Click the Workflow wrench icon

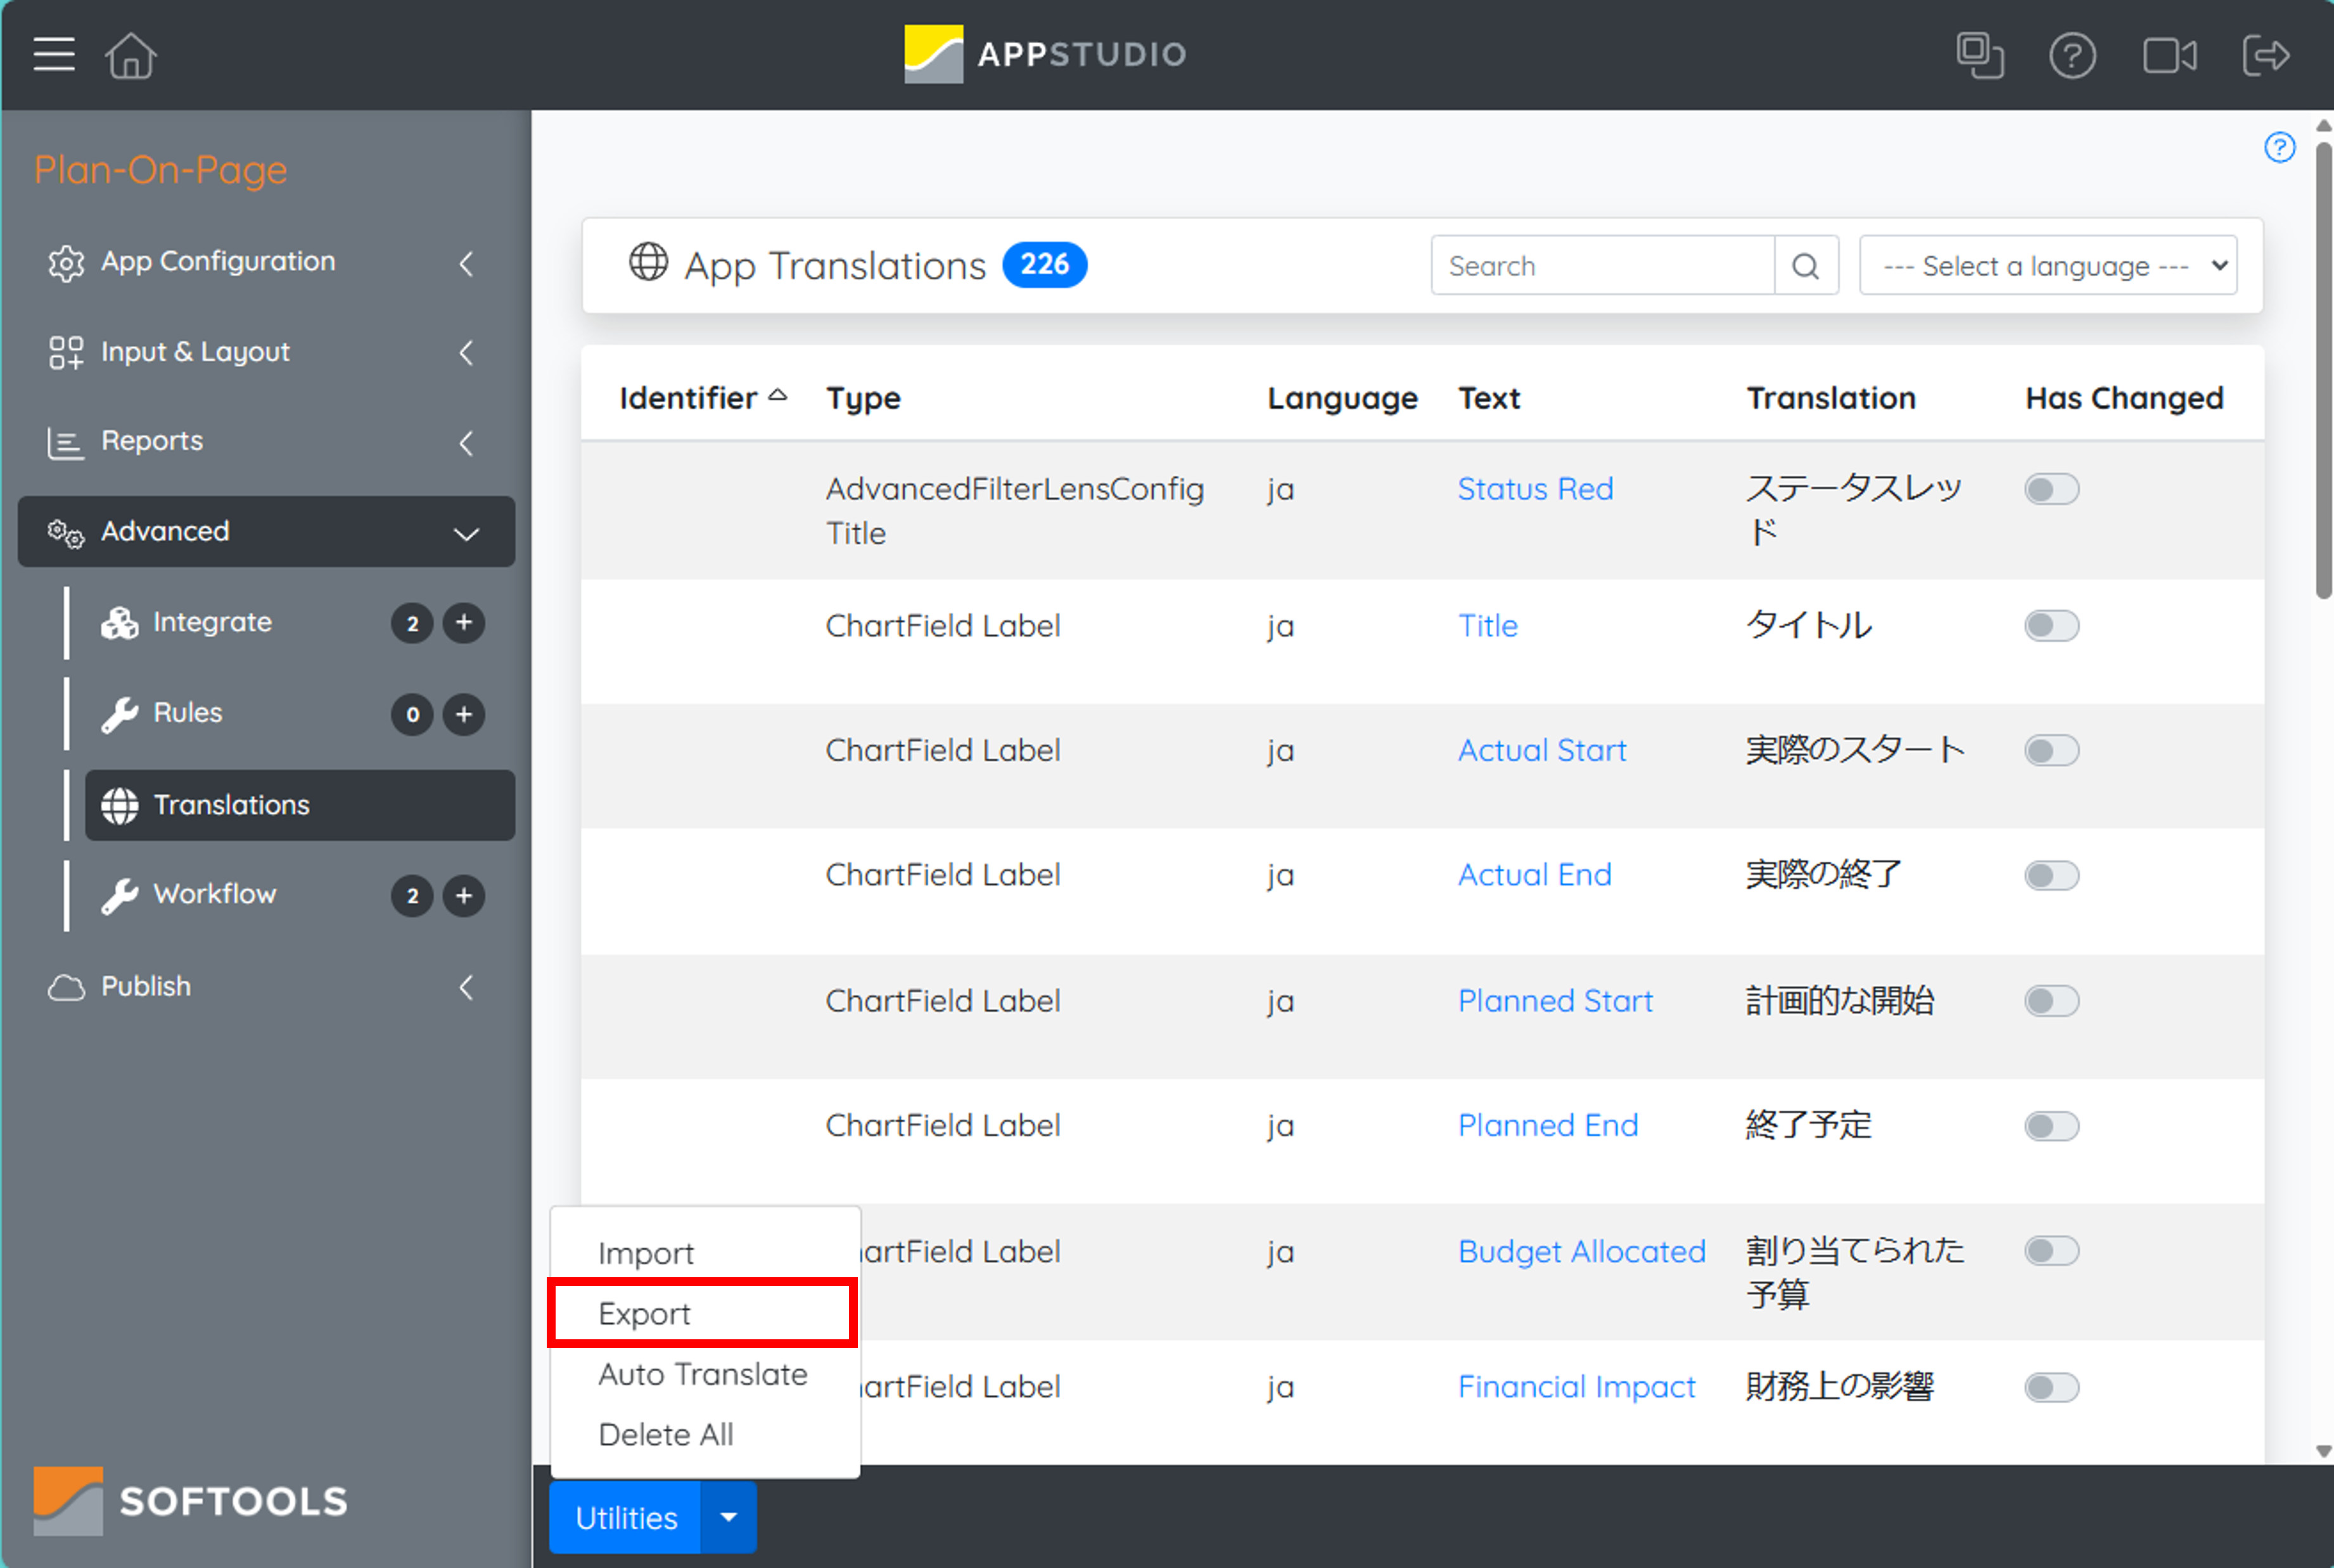119,895
